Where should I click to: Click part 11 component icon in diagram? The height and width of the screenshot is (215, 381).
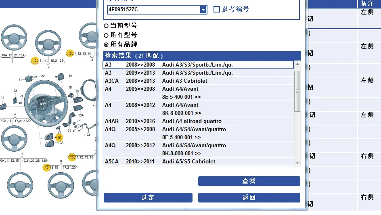pos(29,79)
